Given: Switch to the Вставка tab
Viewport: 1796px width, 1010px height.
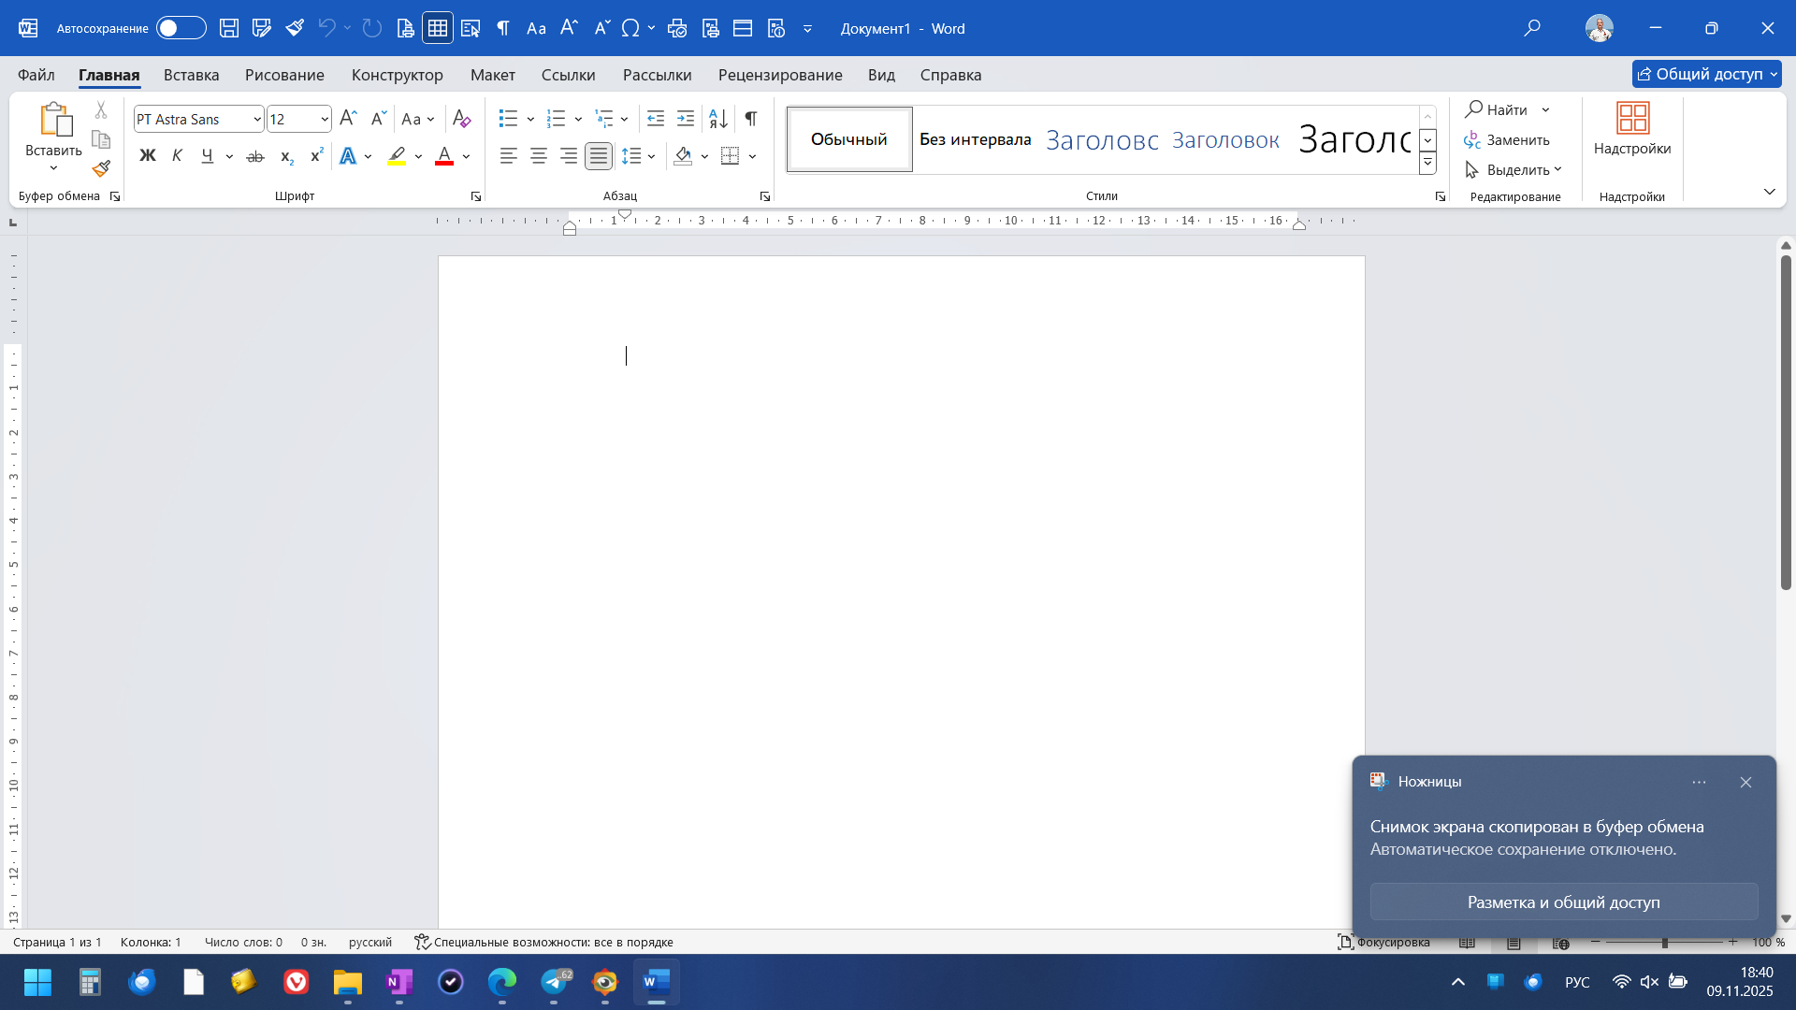Looking at the screenshot, I should [191, 75].
